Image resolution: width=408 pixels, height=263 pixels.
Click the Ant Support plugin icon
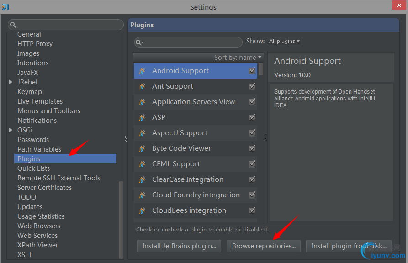coord(142,86)
